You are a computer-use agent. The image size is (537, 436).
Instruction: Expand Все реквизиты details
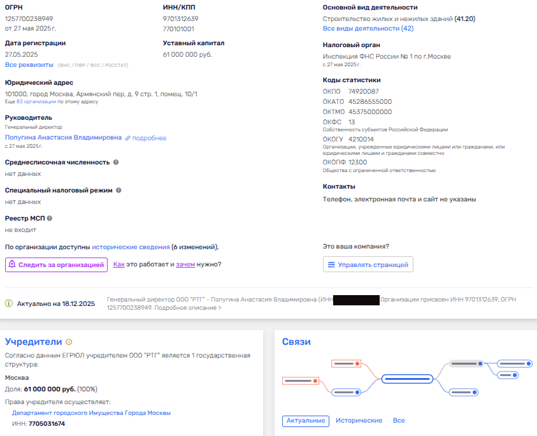pos(29,65)
